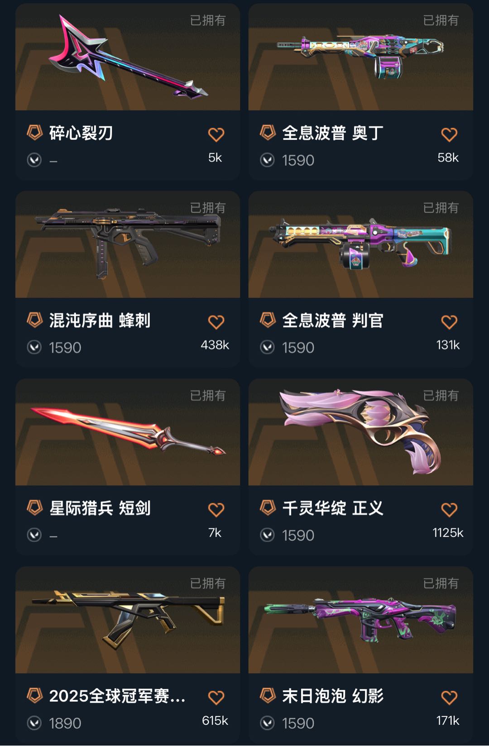Open the 碎心裂刃 axe thumbnail
The image size is (489, 746).
[x=128, y=57]
